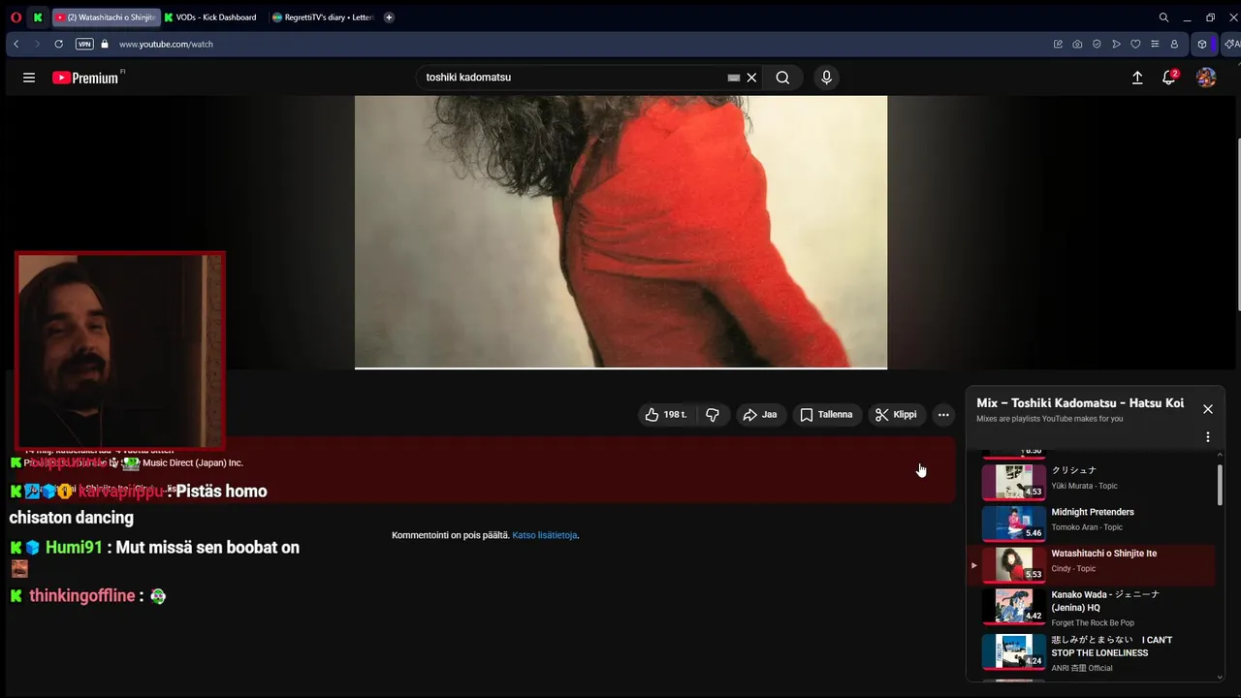Screen dimensions: 1241x698
Task: Switch to the Watashitachi o Shinjite YouTube tab
Action: coord(107,17)
